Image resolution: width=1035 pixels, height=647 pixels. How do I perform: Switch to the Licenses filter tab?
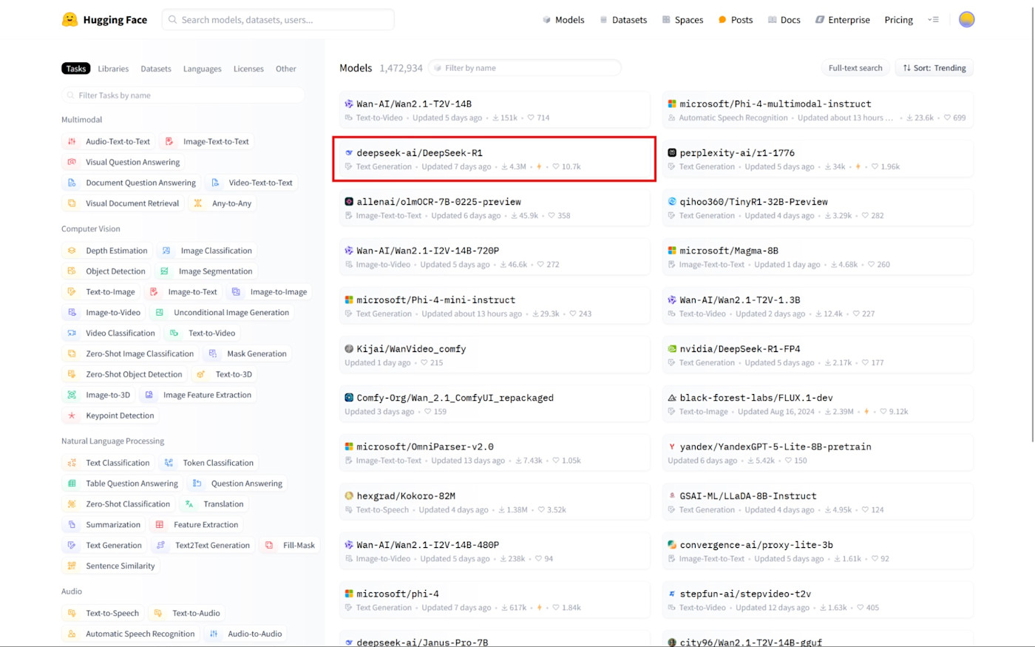pyautogui.click(x=248, y=69)
